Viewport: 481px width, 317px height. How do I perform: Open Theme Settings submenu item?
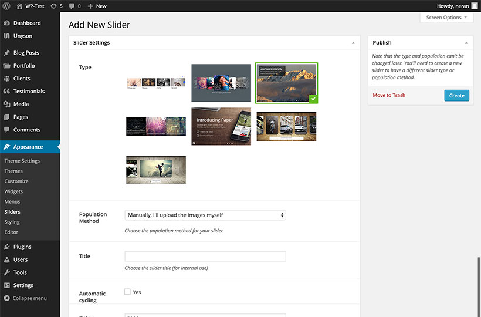[22, 161]
